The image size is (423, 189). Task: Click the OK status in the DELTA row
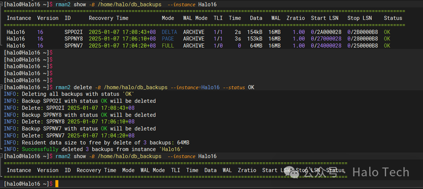[x=387, y=32]
